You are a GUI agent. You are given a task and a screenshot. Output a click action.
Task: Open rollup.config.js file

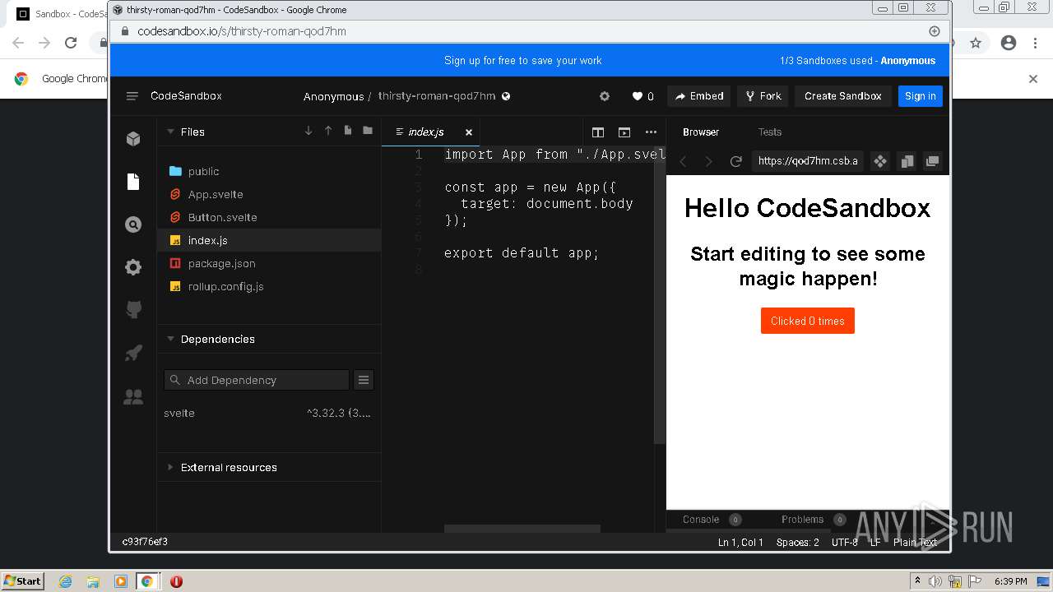click(x=268, y=286)
